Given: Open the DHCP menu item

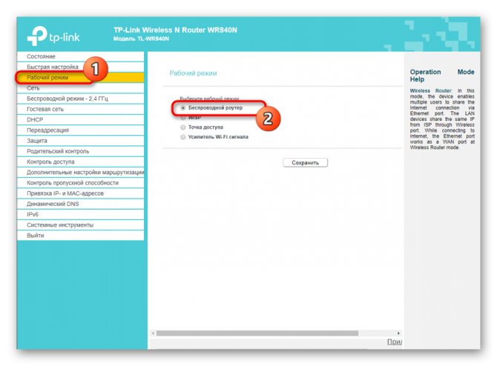Looking at the screenshot, I should click(81, 120).
